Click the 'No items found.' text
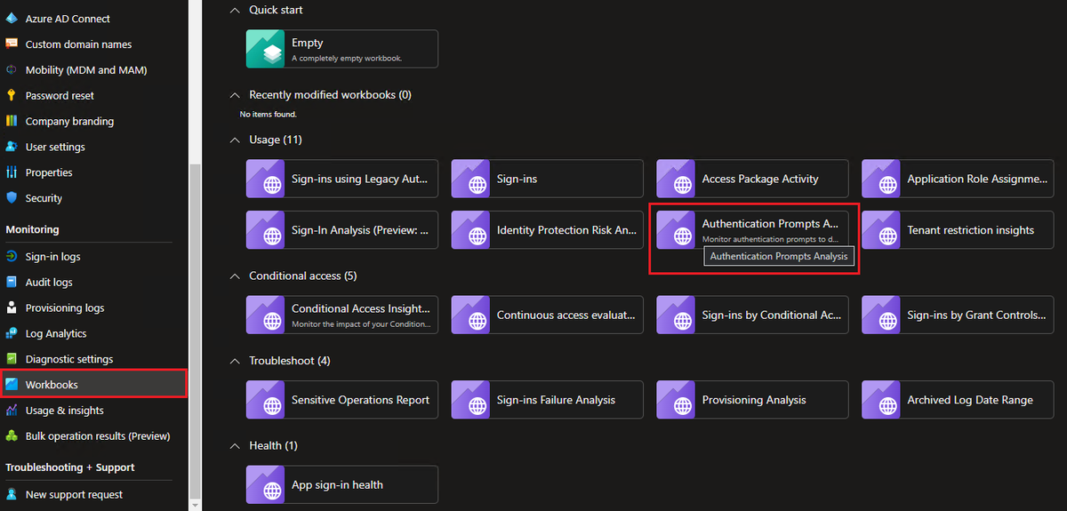 pos(268,115)
